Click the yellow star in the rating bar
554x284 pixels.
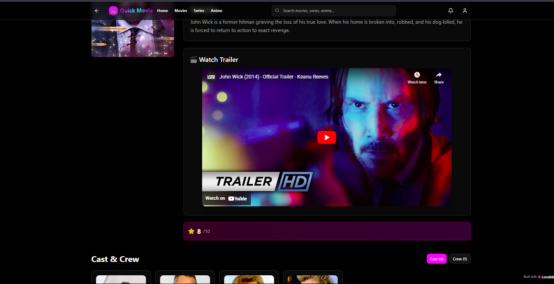point(192,231)
